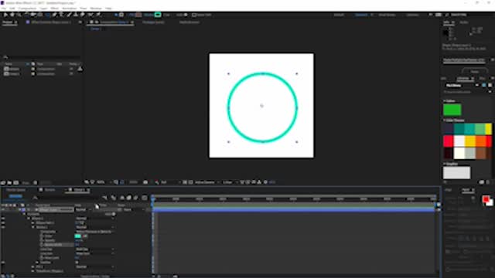The width and height of the screenshot is (495, 278).
Task: Toggle visibility eye of shape layer row
Action: (3, 209)
